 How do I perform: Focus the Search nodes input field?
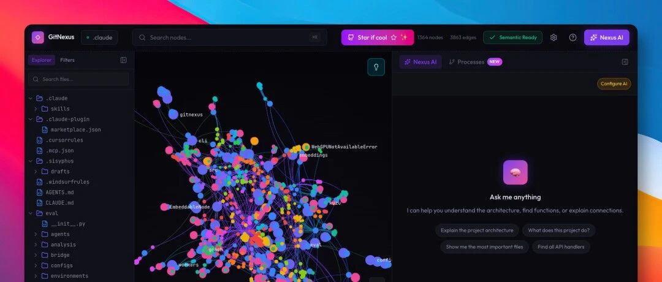pyautogui.click(x=230, y=37)
